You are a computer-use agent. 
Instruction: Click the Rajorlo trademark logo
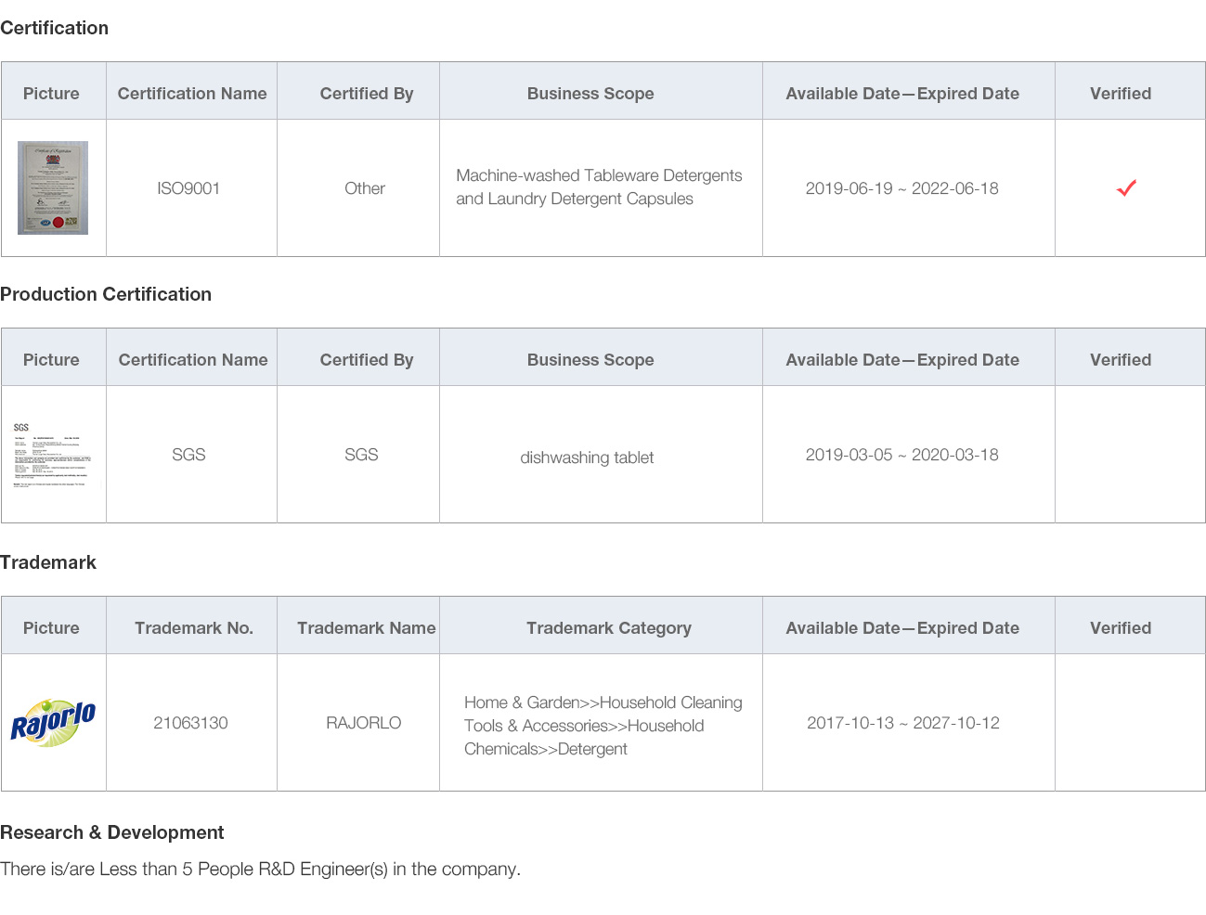(53, 723)
